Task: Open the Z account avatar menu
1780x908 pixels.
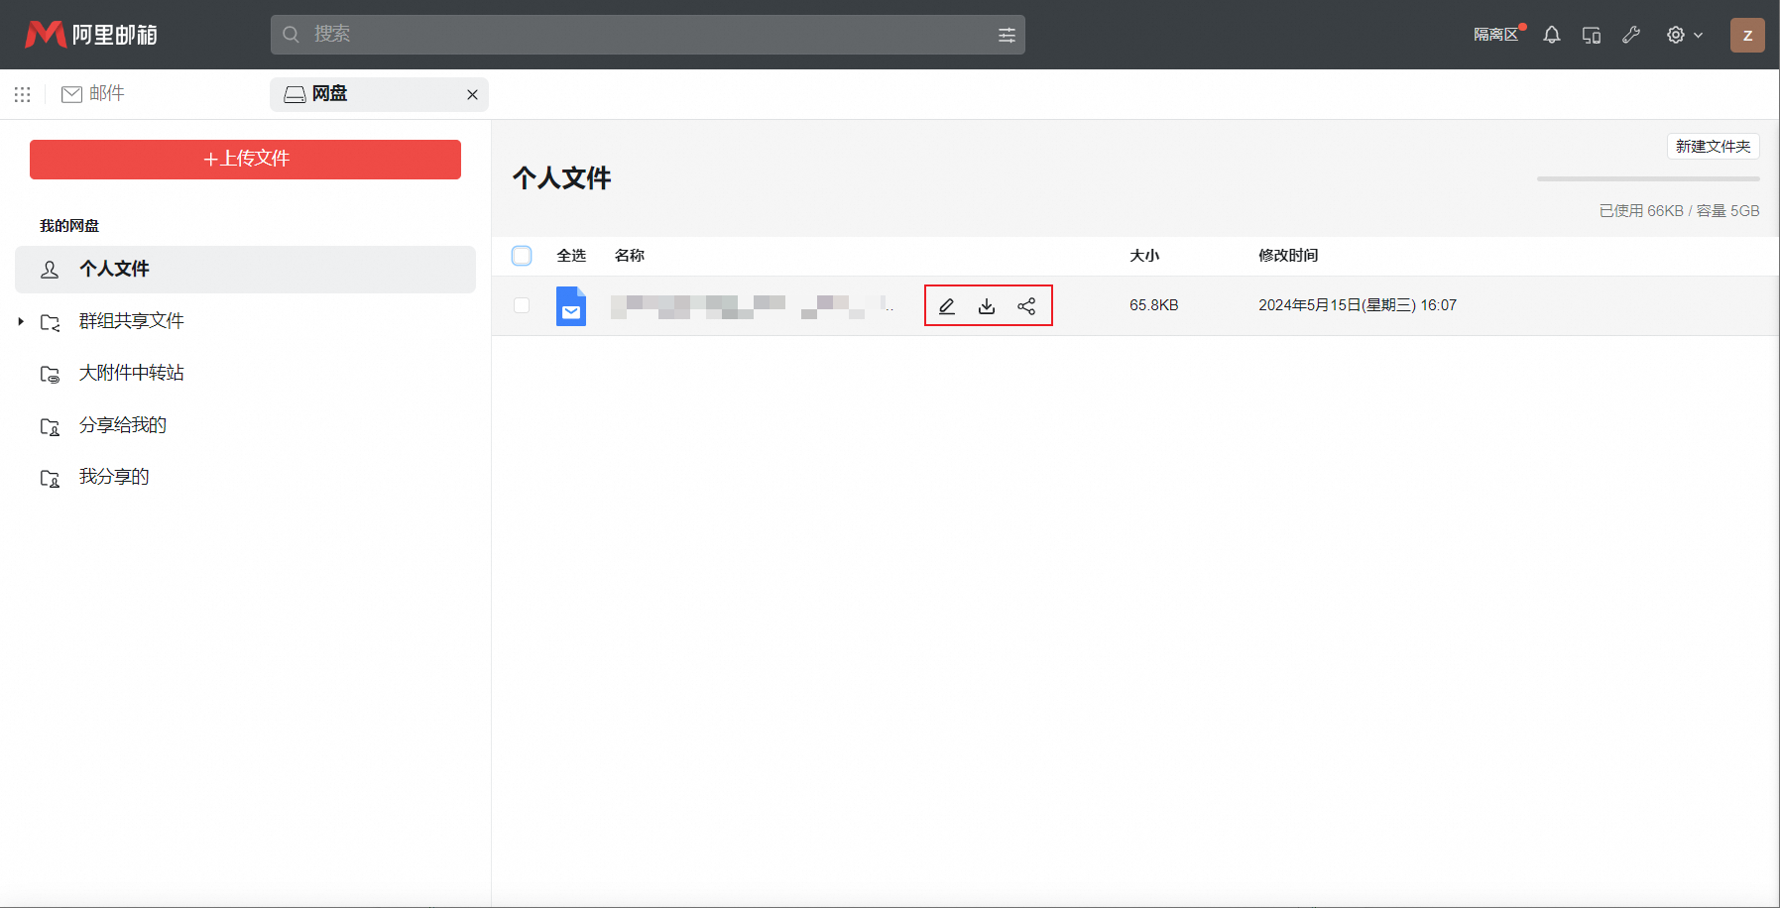Action: point(1746,35)
